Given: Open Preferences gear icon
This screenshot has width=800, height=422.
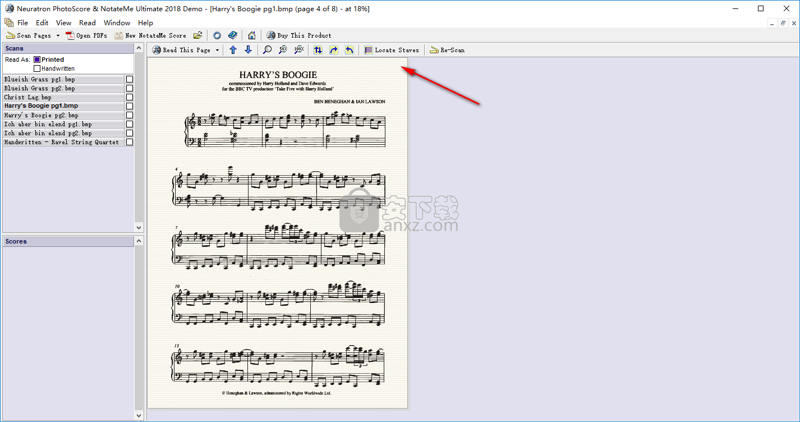Looking at the screenshot, I should tap(217, 35).
